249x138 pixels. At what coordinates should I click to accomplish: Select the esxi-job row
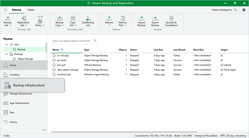pos(61,65)
